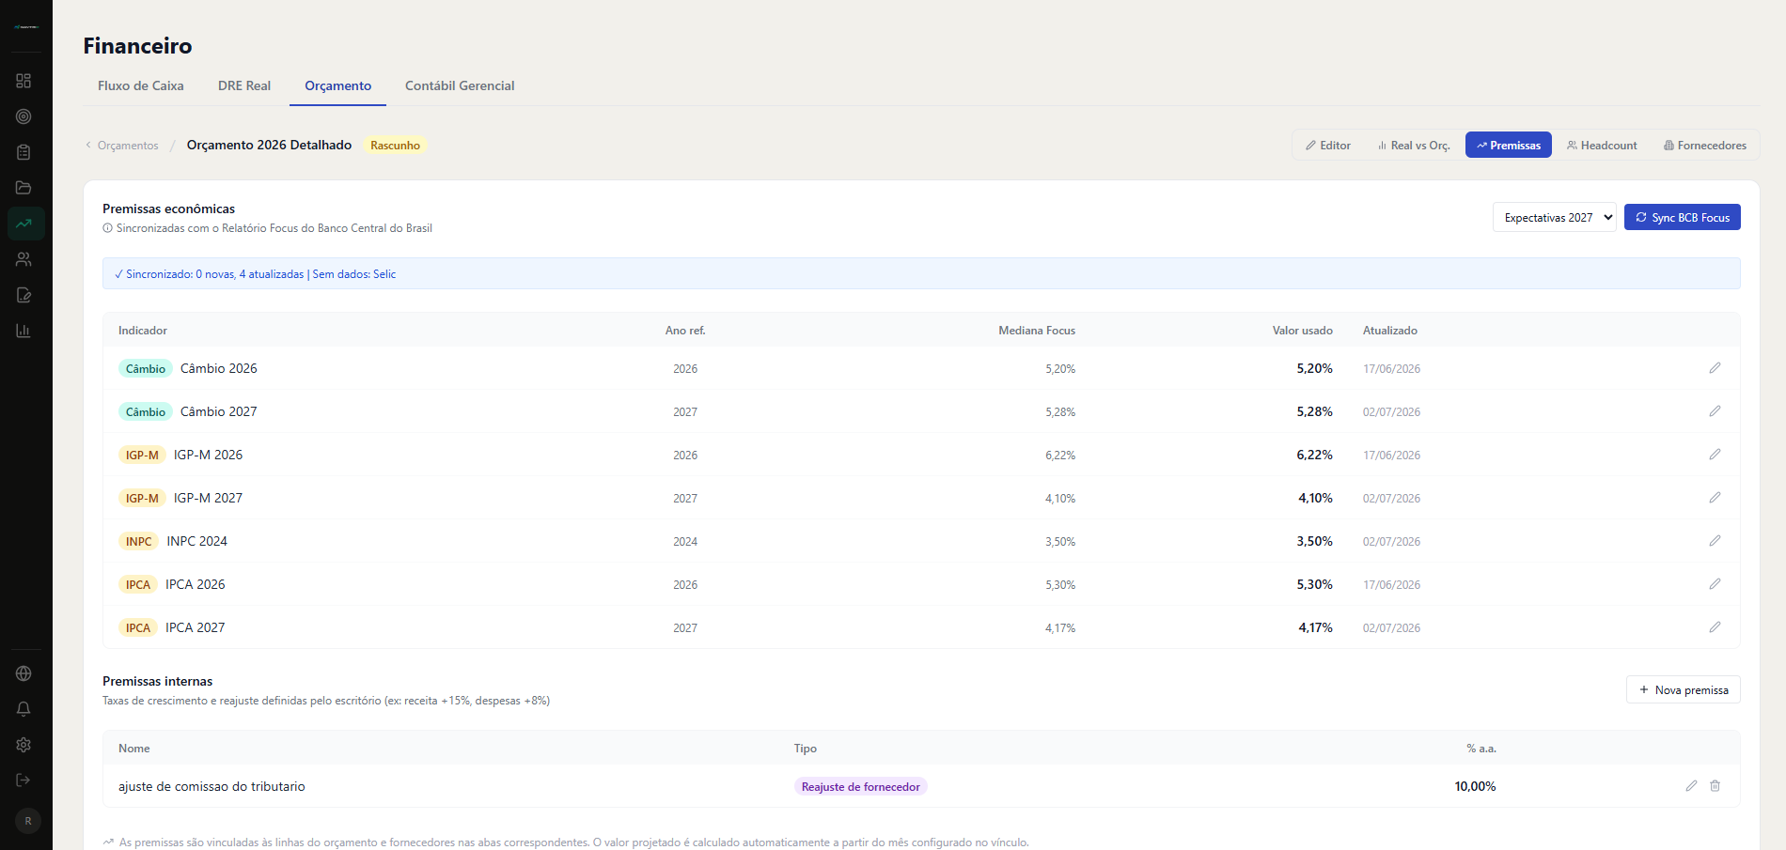Click IPCA 2027 date 02/07/2026
1786x850 pixels.
(x=1391, y=628)
